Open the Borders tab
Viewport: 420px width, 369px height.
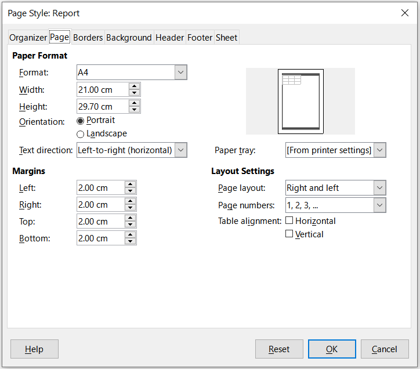pyautogui.click(x=88, y=38)
